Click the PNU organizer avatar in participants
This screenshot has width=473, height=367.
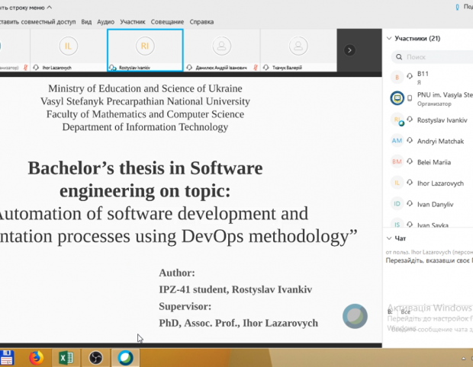click(397, 98)
